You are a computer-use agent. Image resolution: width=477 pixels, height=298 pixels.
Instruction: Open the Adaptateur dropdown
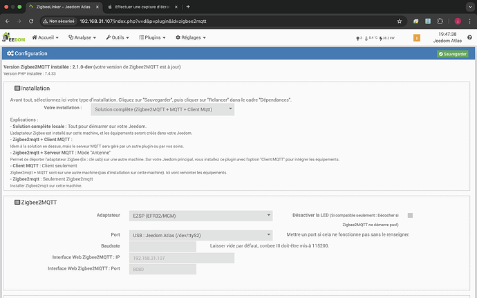tap(200, 216)
